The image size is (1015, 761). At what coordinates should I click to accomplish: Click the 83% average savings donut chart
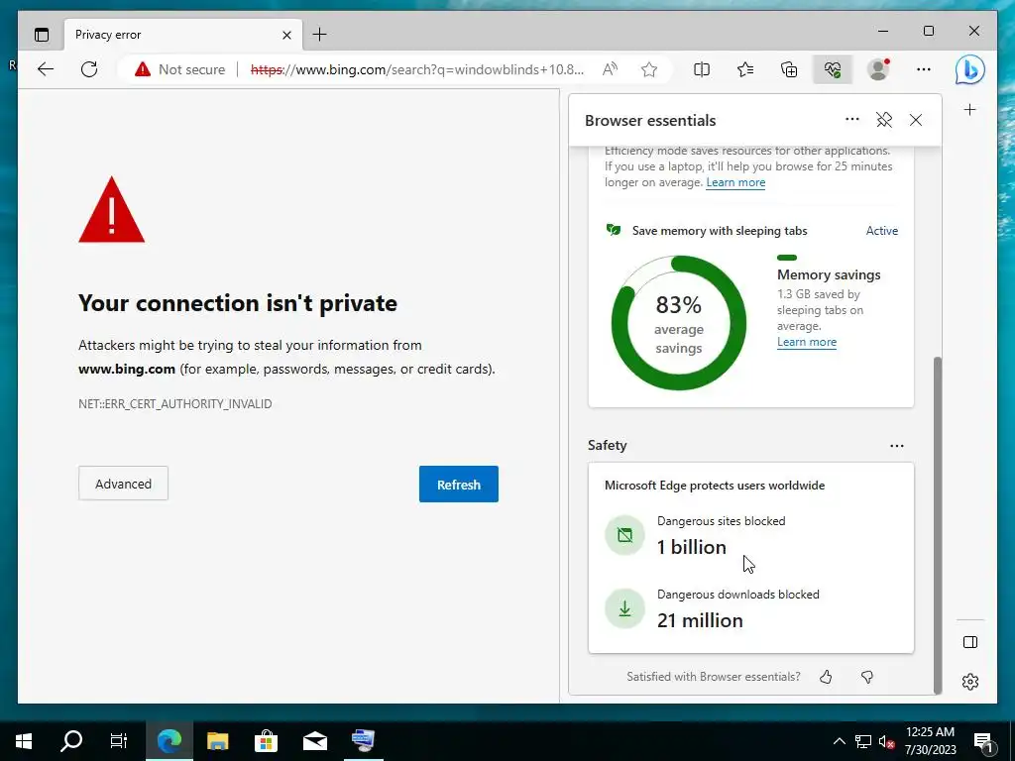tap(678, 323)
